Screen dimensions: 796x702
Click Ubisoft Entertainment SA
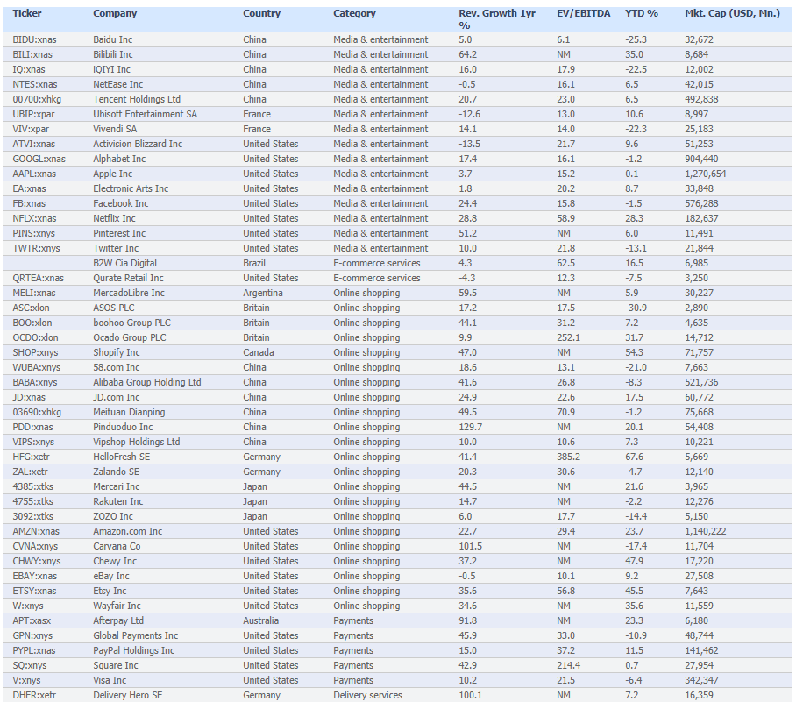coord(145,114)
